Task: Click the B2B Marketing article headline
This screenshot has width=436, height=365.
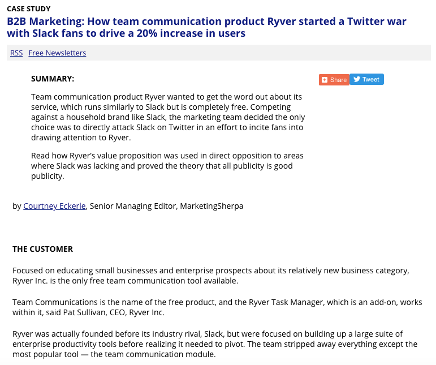Action: [x=206, y=27]
